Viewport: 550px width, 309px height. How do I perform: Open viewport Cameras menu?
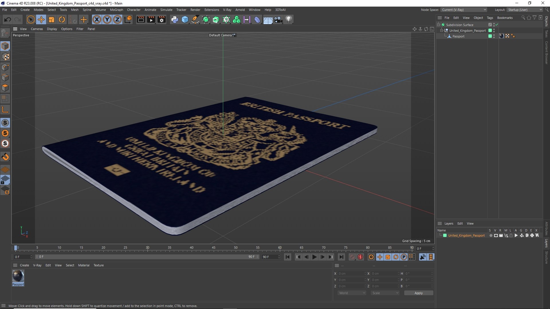coord(37,29)
